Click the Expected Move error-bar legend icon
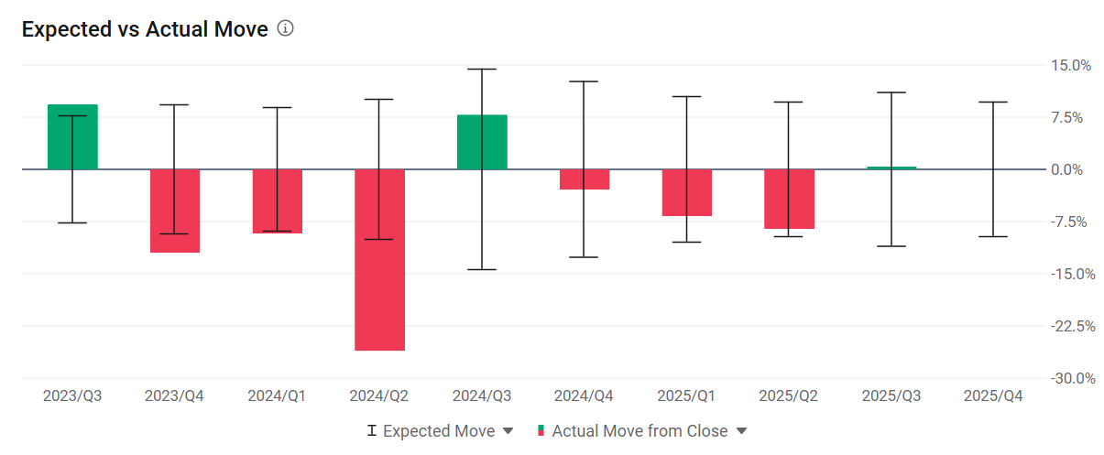The image size is (1104, 455). (371, 431)
